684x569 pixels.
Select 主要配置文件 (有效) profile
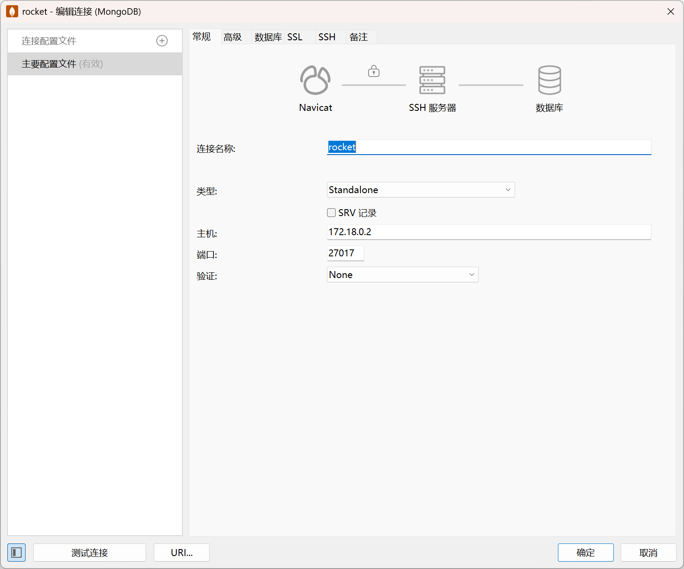click(95, 64)
